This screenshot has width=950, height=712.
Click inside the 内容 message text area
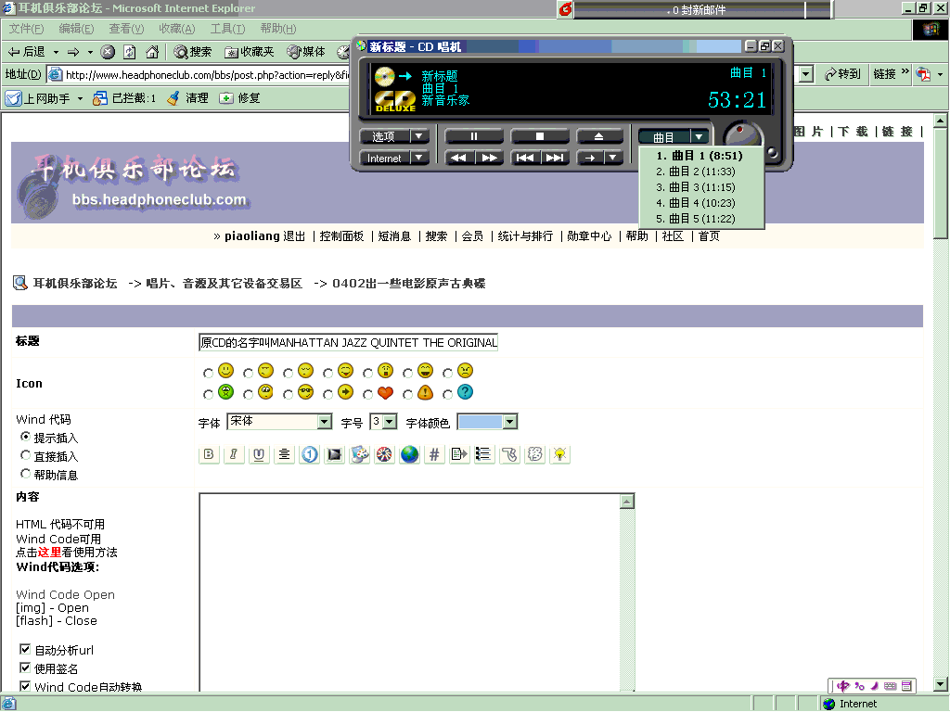pos(409,592)
